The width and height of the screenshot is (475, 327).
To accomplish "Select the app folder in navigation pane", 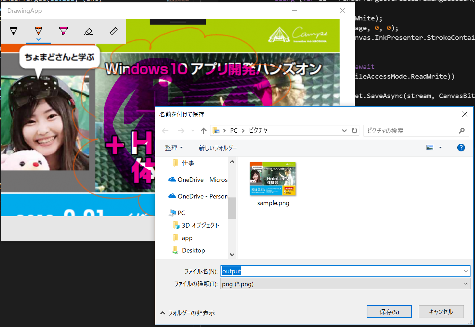I will point(187,238).
